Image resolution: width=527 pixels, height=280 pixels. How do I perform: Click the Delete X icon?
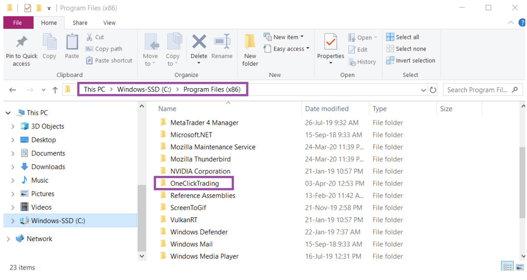[199, 42]
